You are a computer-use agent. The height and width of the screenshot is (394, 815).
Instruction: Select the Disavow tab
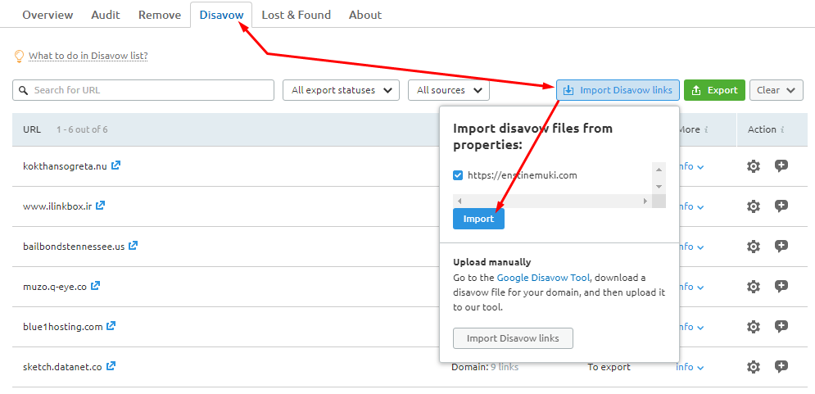221,15
